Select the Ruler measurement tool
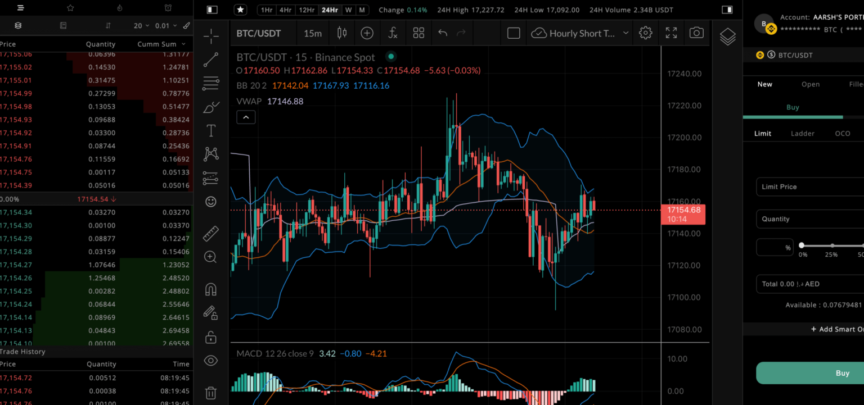The image size is (864, 405). click(210, 233)
